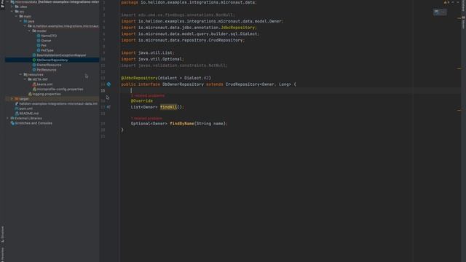Image resolution: width=466 pixels, height=262 pixels.
Task: Expand the target folder
Action: point(12,99)
